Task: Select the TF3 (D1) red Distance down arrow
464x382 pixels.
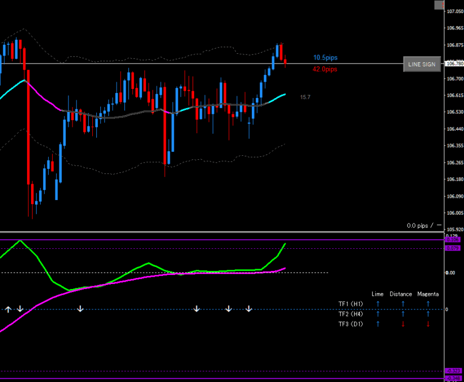Action: pos(403,324)
